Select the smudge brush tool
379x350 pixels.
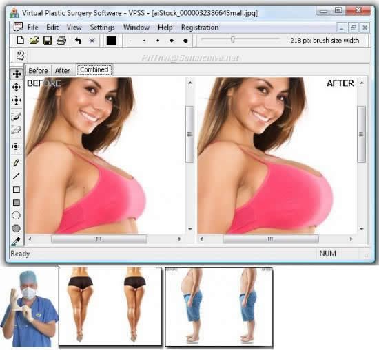(x=17, y=116)
